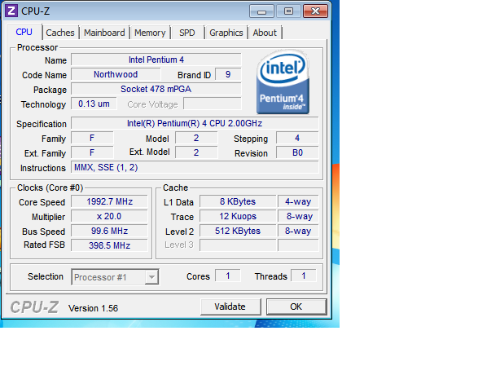This screenshot has width=500, height=375.
Task: Click the Core Speed value field
Action: pyautogui.click(x=108, y=202)
